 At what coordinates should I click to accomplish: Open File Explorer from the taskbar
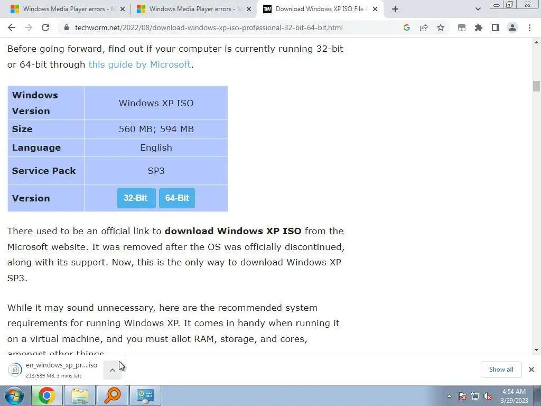point(80,395)
